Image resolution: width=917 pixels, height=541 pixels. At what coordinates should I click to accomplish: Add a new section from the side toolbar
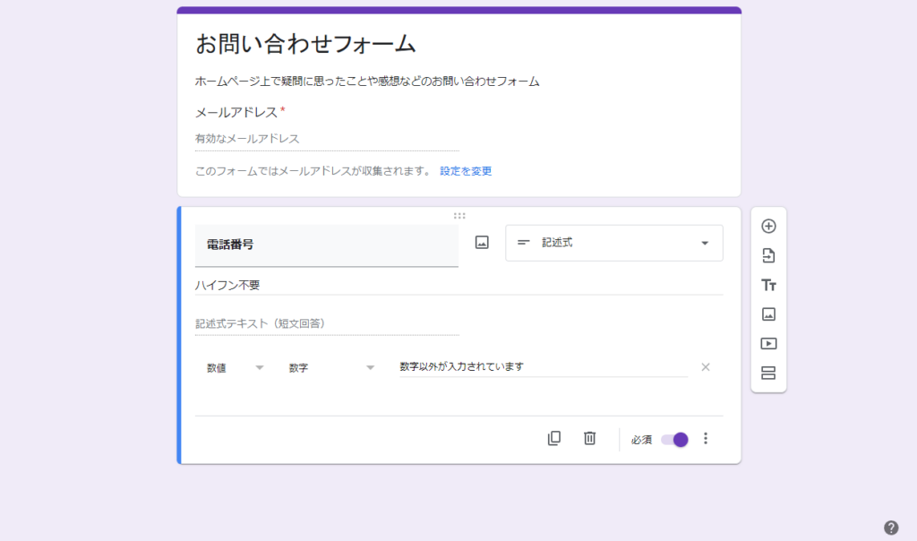tap(768, 374)
